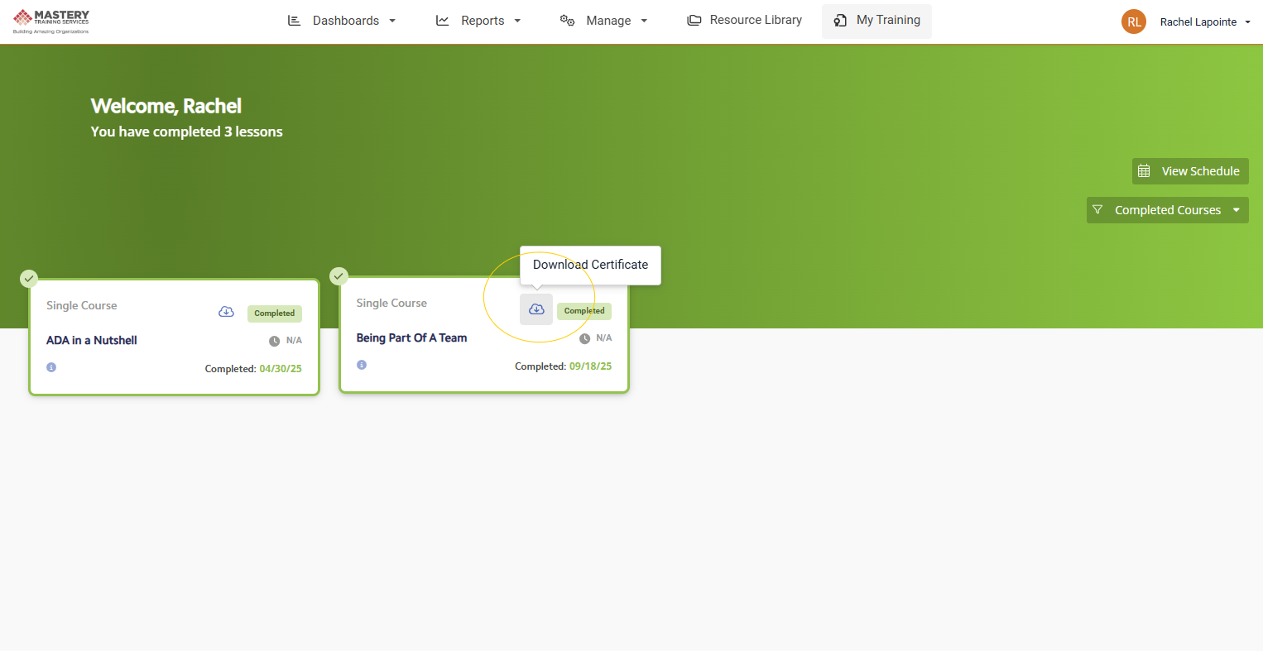Open the ADA in a Nutshell course title
This screenshot has width=1263, height=651.
(92, 340)
